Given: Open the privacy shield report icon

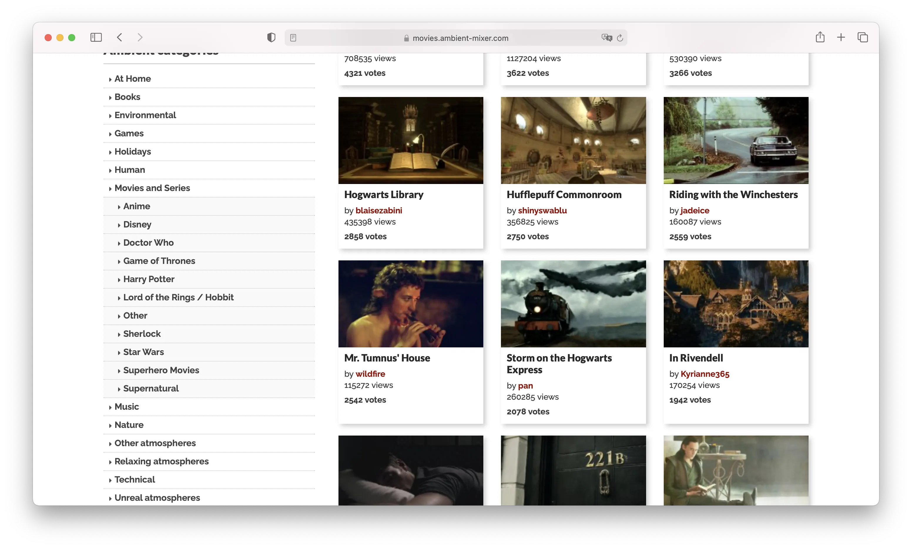Looking at the screenshot, I should click(x=271, y=37).
